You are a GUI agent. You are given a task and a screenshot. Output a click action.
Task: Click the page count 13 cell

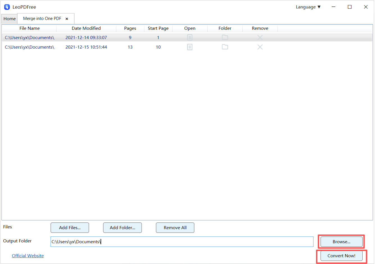[130, 47]
